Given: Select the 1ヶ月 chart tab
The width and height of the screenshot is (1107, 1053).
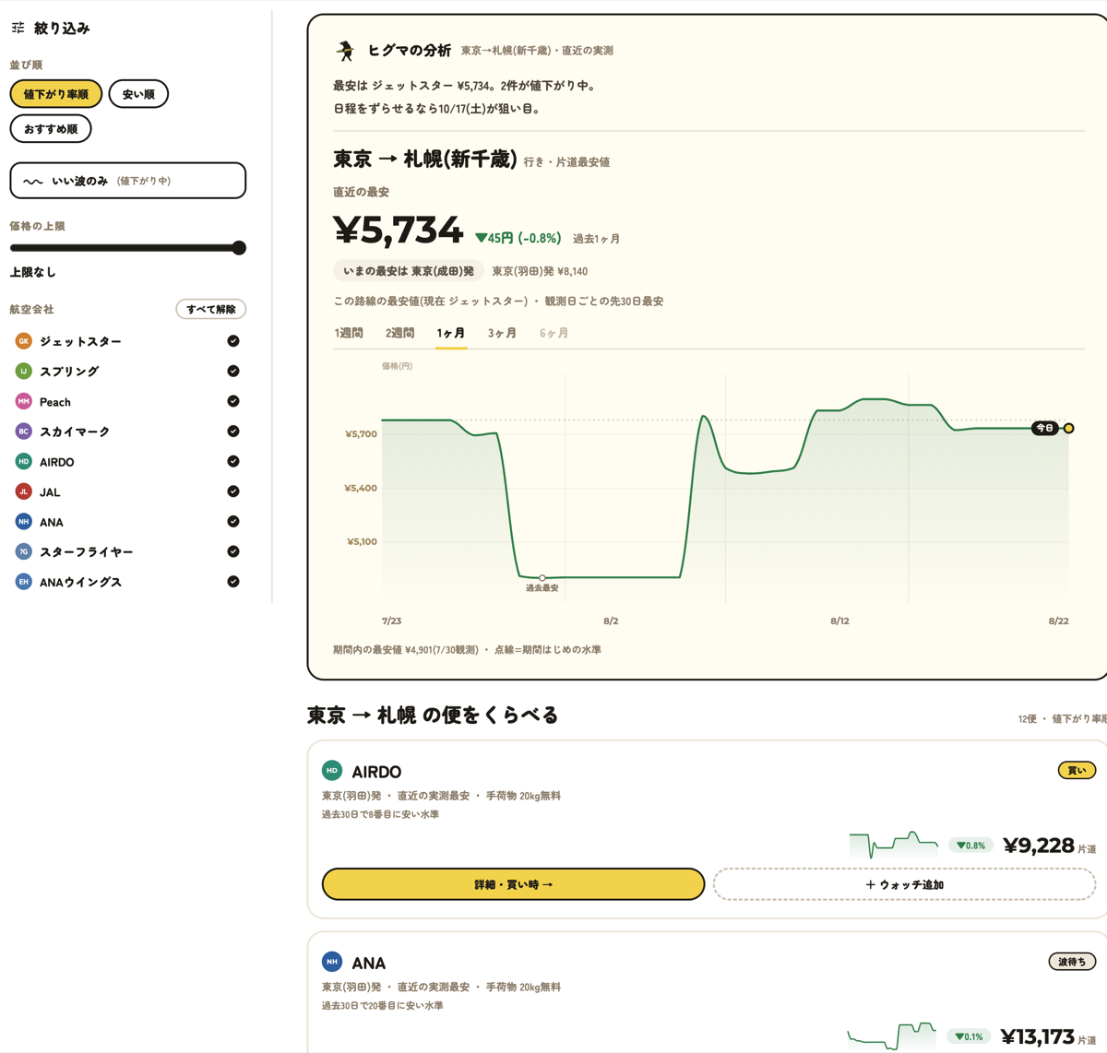Looking at the screenshot, I should tap(451, 333).
